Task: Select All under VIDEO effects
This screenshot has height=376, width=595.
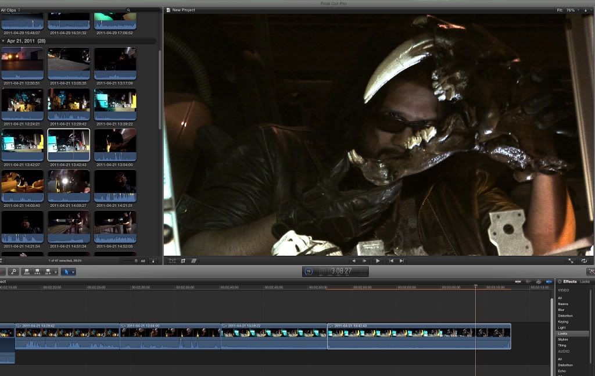Action: pos(560,298)
